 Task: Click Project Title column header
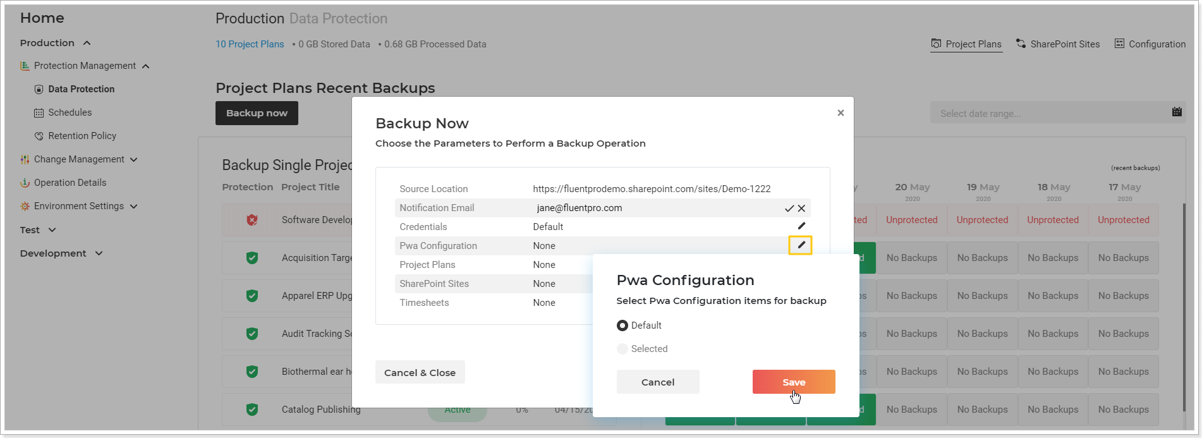click(x=310, y=187)
